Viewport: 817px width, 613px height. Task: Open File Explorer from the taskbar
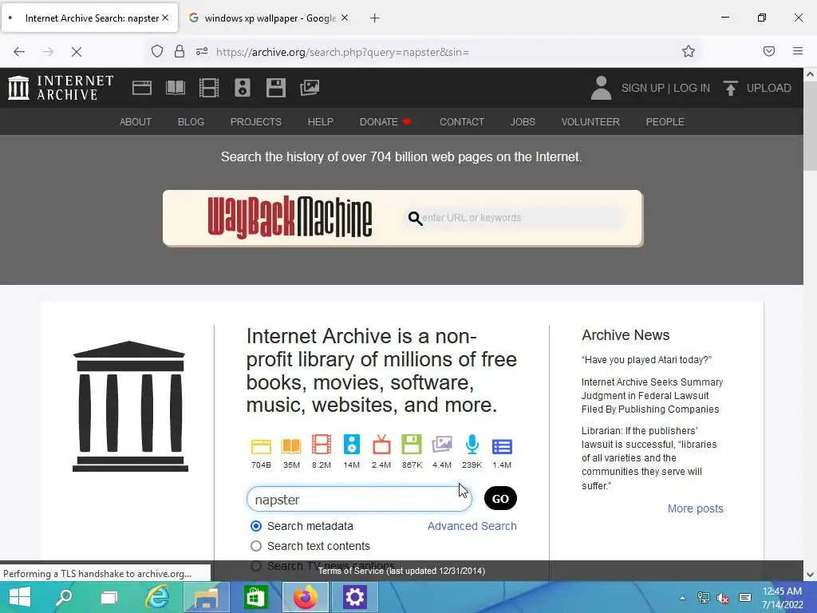(x=207, y=597)
